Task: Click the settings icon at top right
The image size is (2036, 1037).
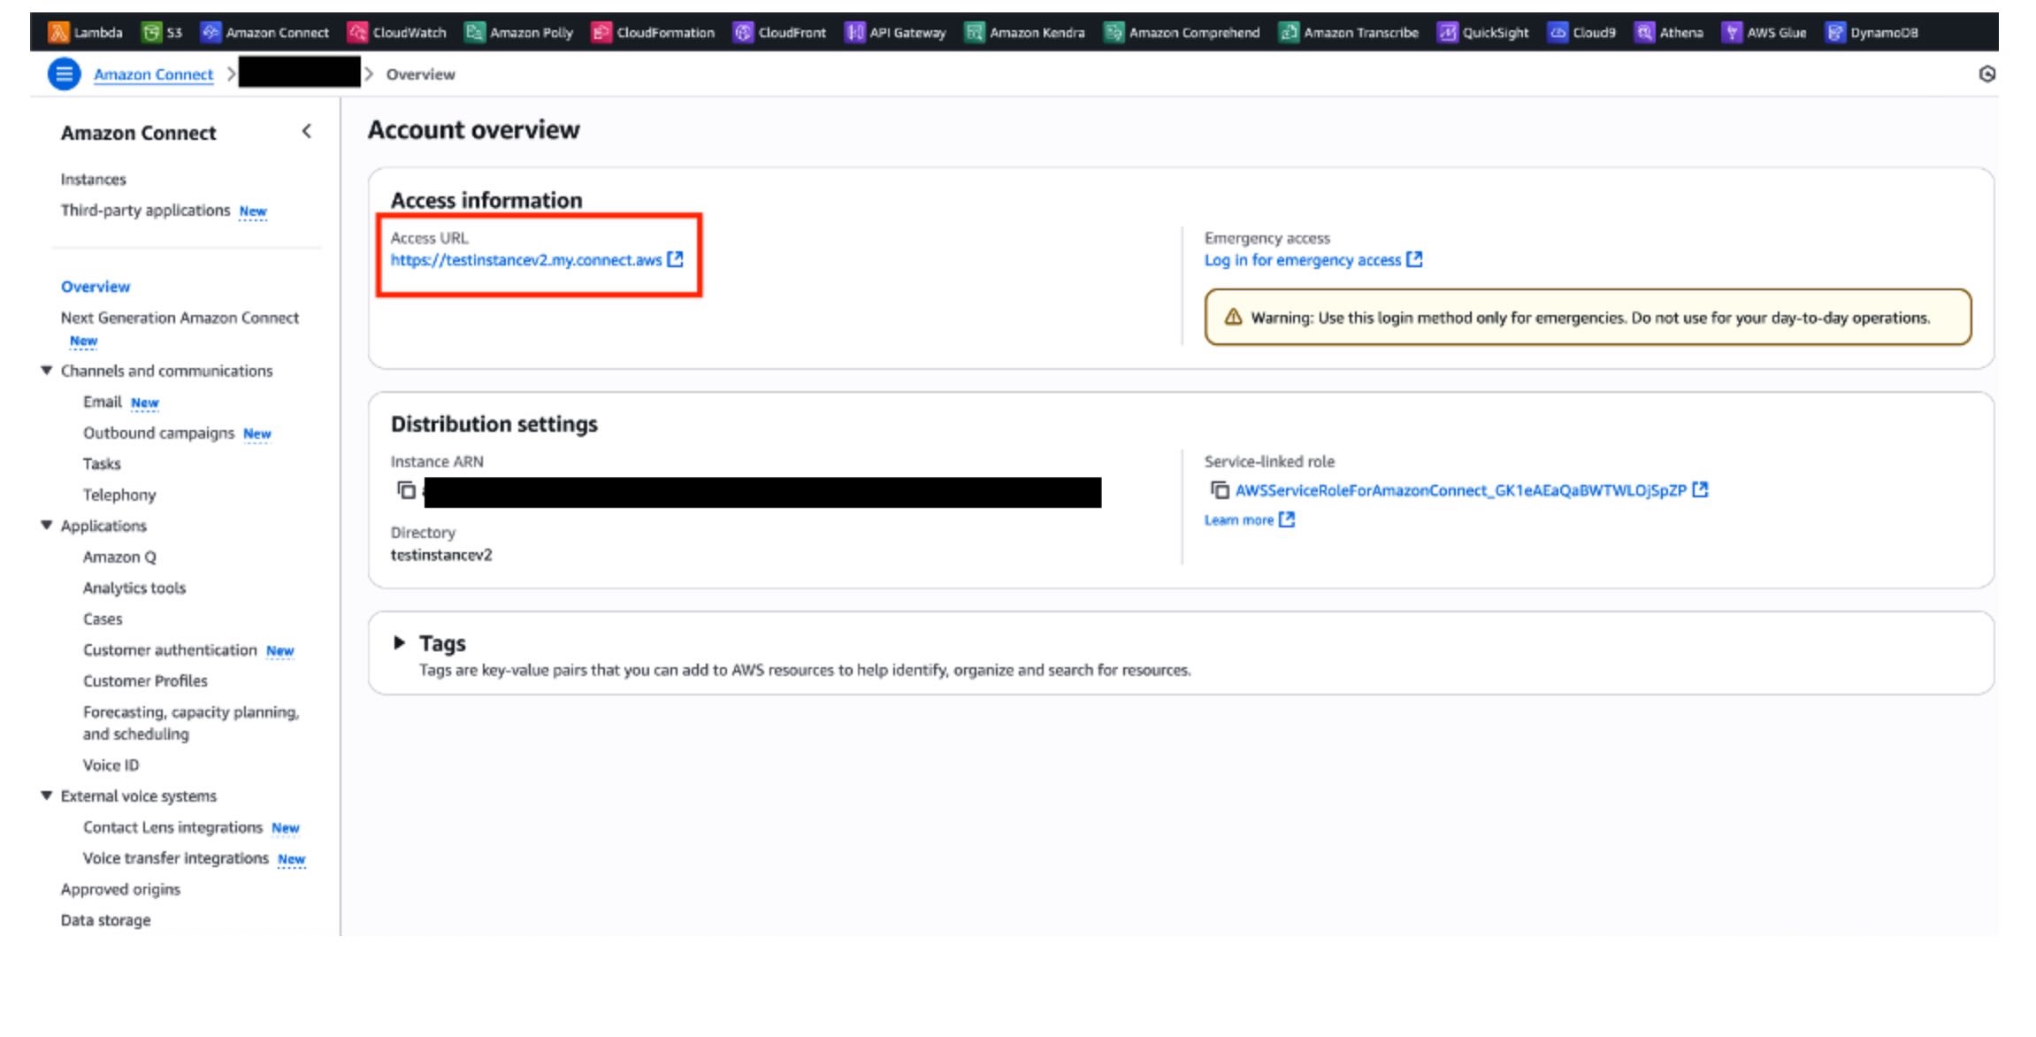Action: tap(1986, 74)
